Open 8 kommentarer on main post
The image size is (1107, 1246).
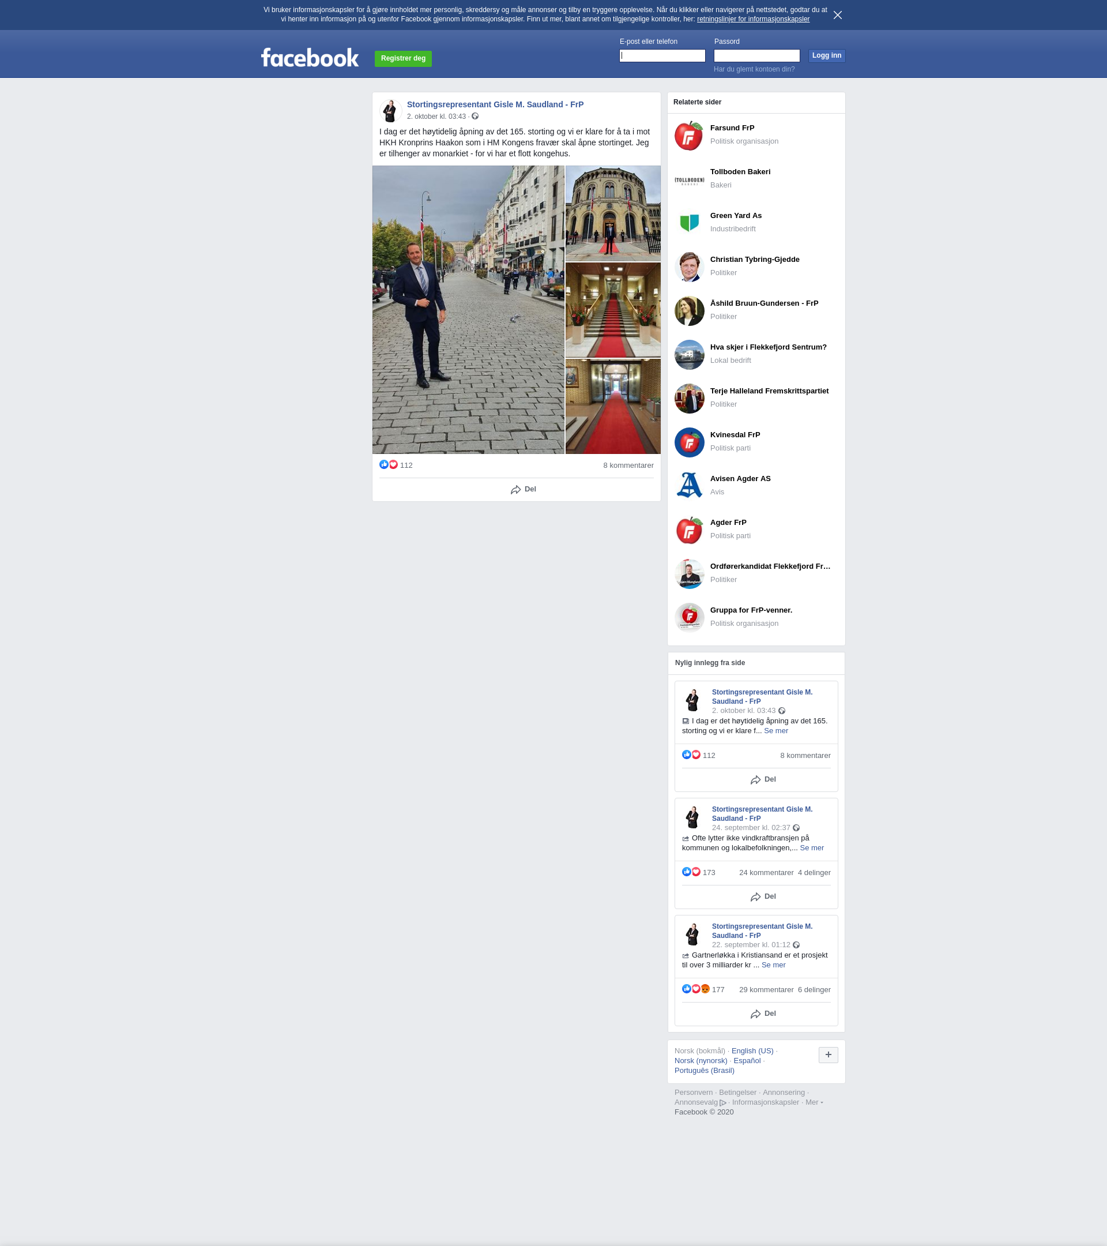[x=628, y=466]
